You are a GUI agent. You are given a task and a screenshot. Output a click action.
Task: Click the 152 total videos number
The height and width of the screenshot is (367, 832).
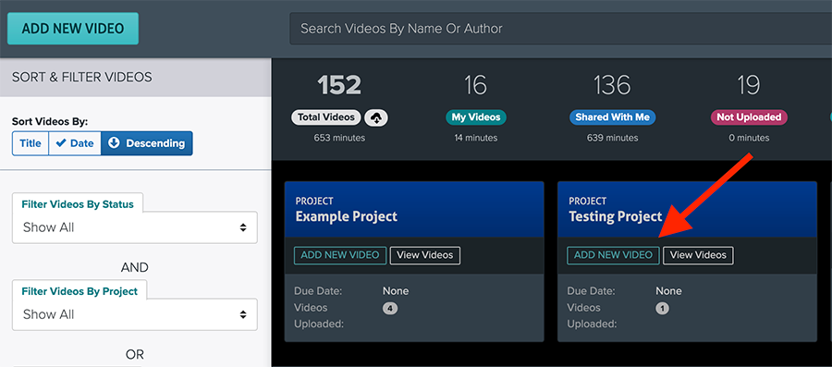point(339,85)
